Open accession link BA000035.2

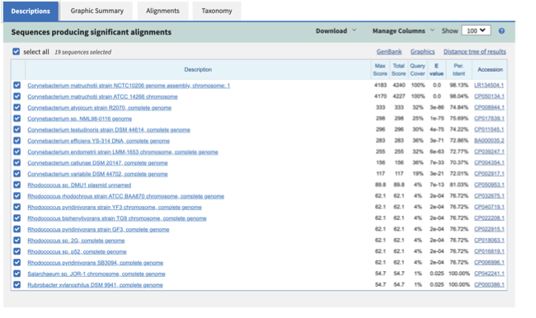(489, 140)
